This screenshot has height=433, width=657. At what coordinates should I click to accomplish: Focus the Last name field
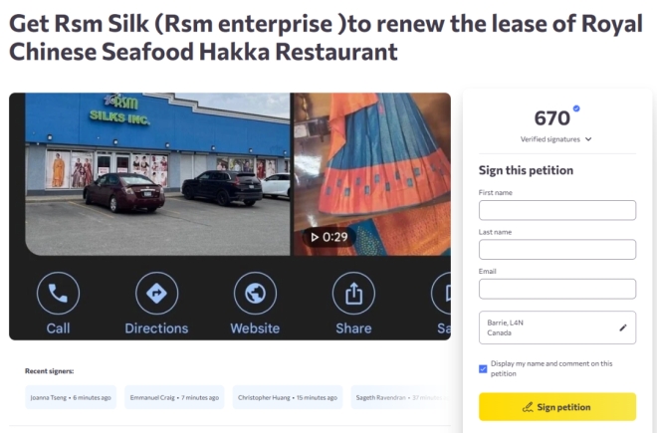557,250
